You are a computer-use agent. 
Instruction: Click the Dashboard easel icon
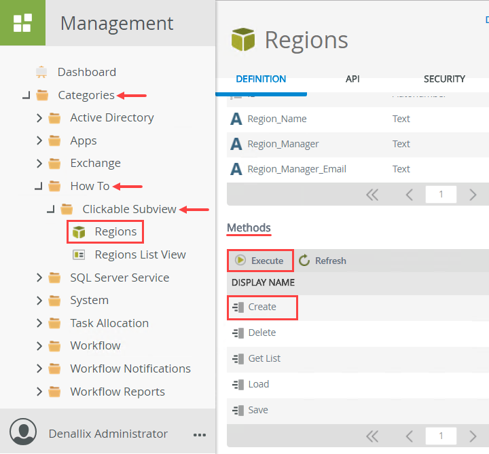click(41, 72)
